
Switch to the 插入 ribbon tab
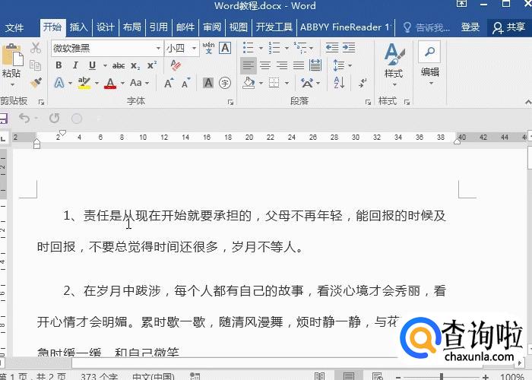pos(79,27)
